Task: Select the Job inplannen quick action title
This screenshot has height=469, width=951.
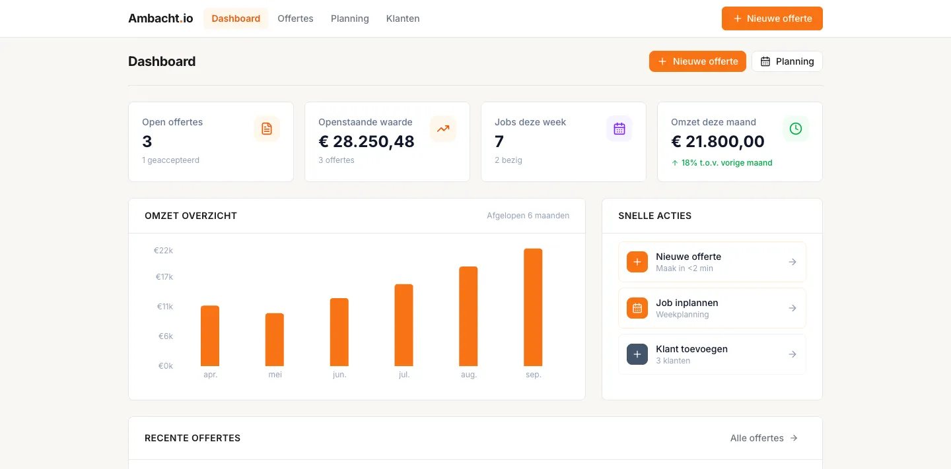Action: (x=687, y=303)
